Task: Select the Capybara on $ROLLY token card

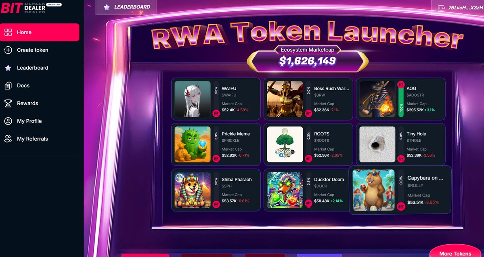Action: (400, 189)
